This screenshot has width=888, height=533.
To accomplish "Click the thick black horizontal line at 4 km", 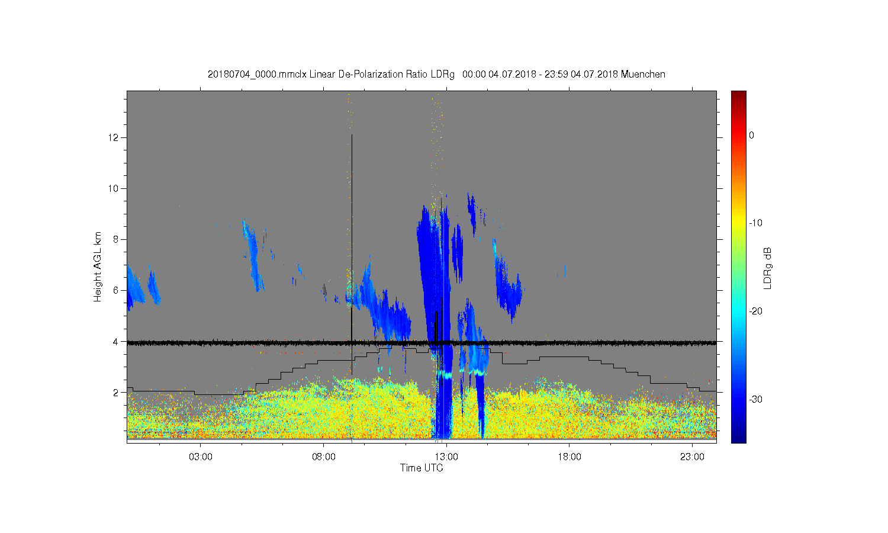I will 422,343.
